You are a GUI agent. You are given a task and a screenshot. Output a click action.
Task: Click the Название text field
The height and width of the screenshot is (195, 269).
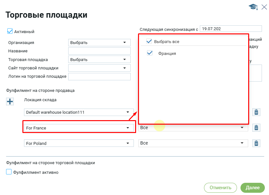[x=99, y=51]
